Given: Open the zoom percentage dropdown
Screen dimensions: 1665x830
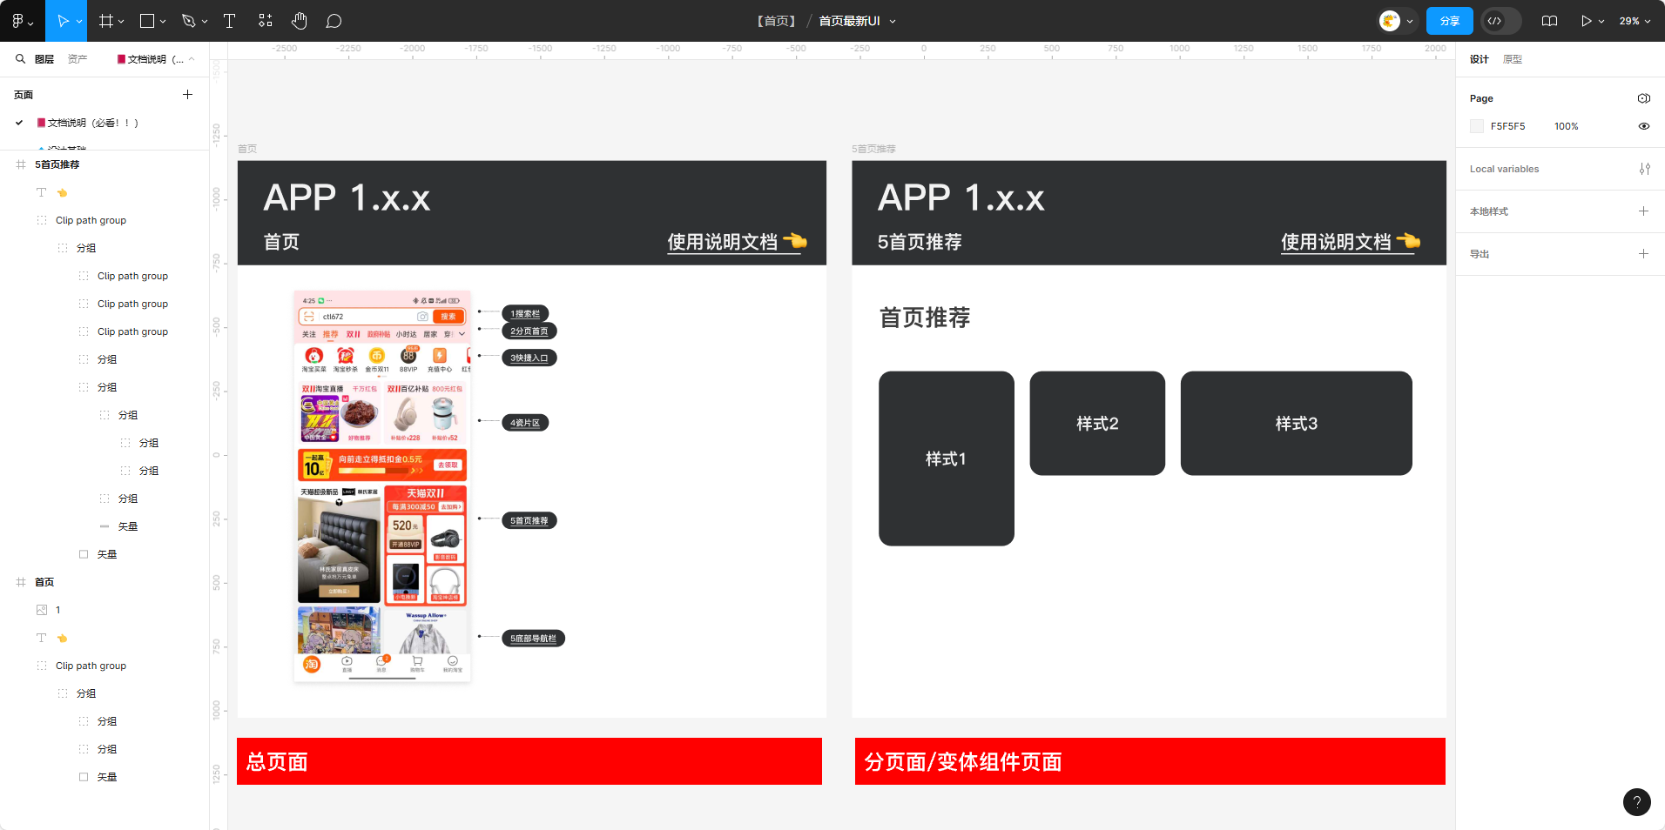Looking at the screenshot, I should 1634,20.
